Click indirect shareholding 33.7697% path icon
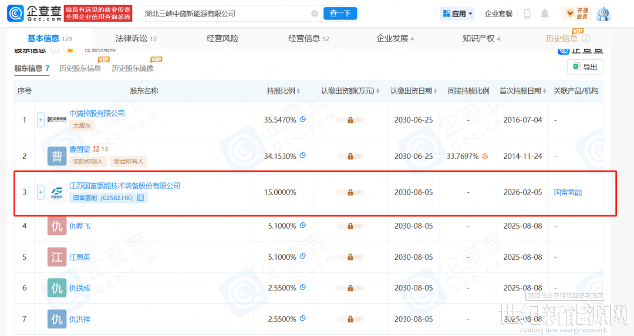Viewport: 634px width, 336px height. (x=484, y=157)
